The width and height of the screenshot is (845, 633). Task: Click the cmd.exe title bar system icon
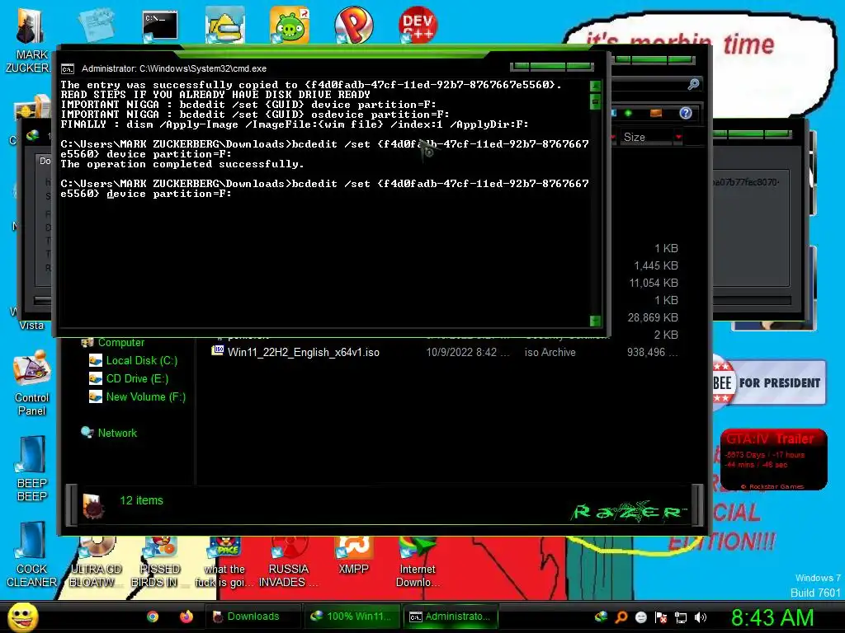[x=68, y=69]
